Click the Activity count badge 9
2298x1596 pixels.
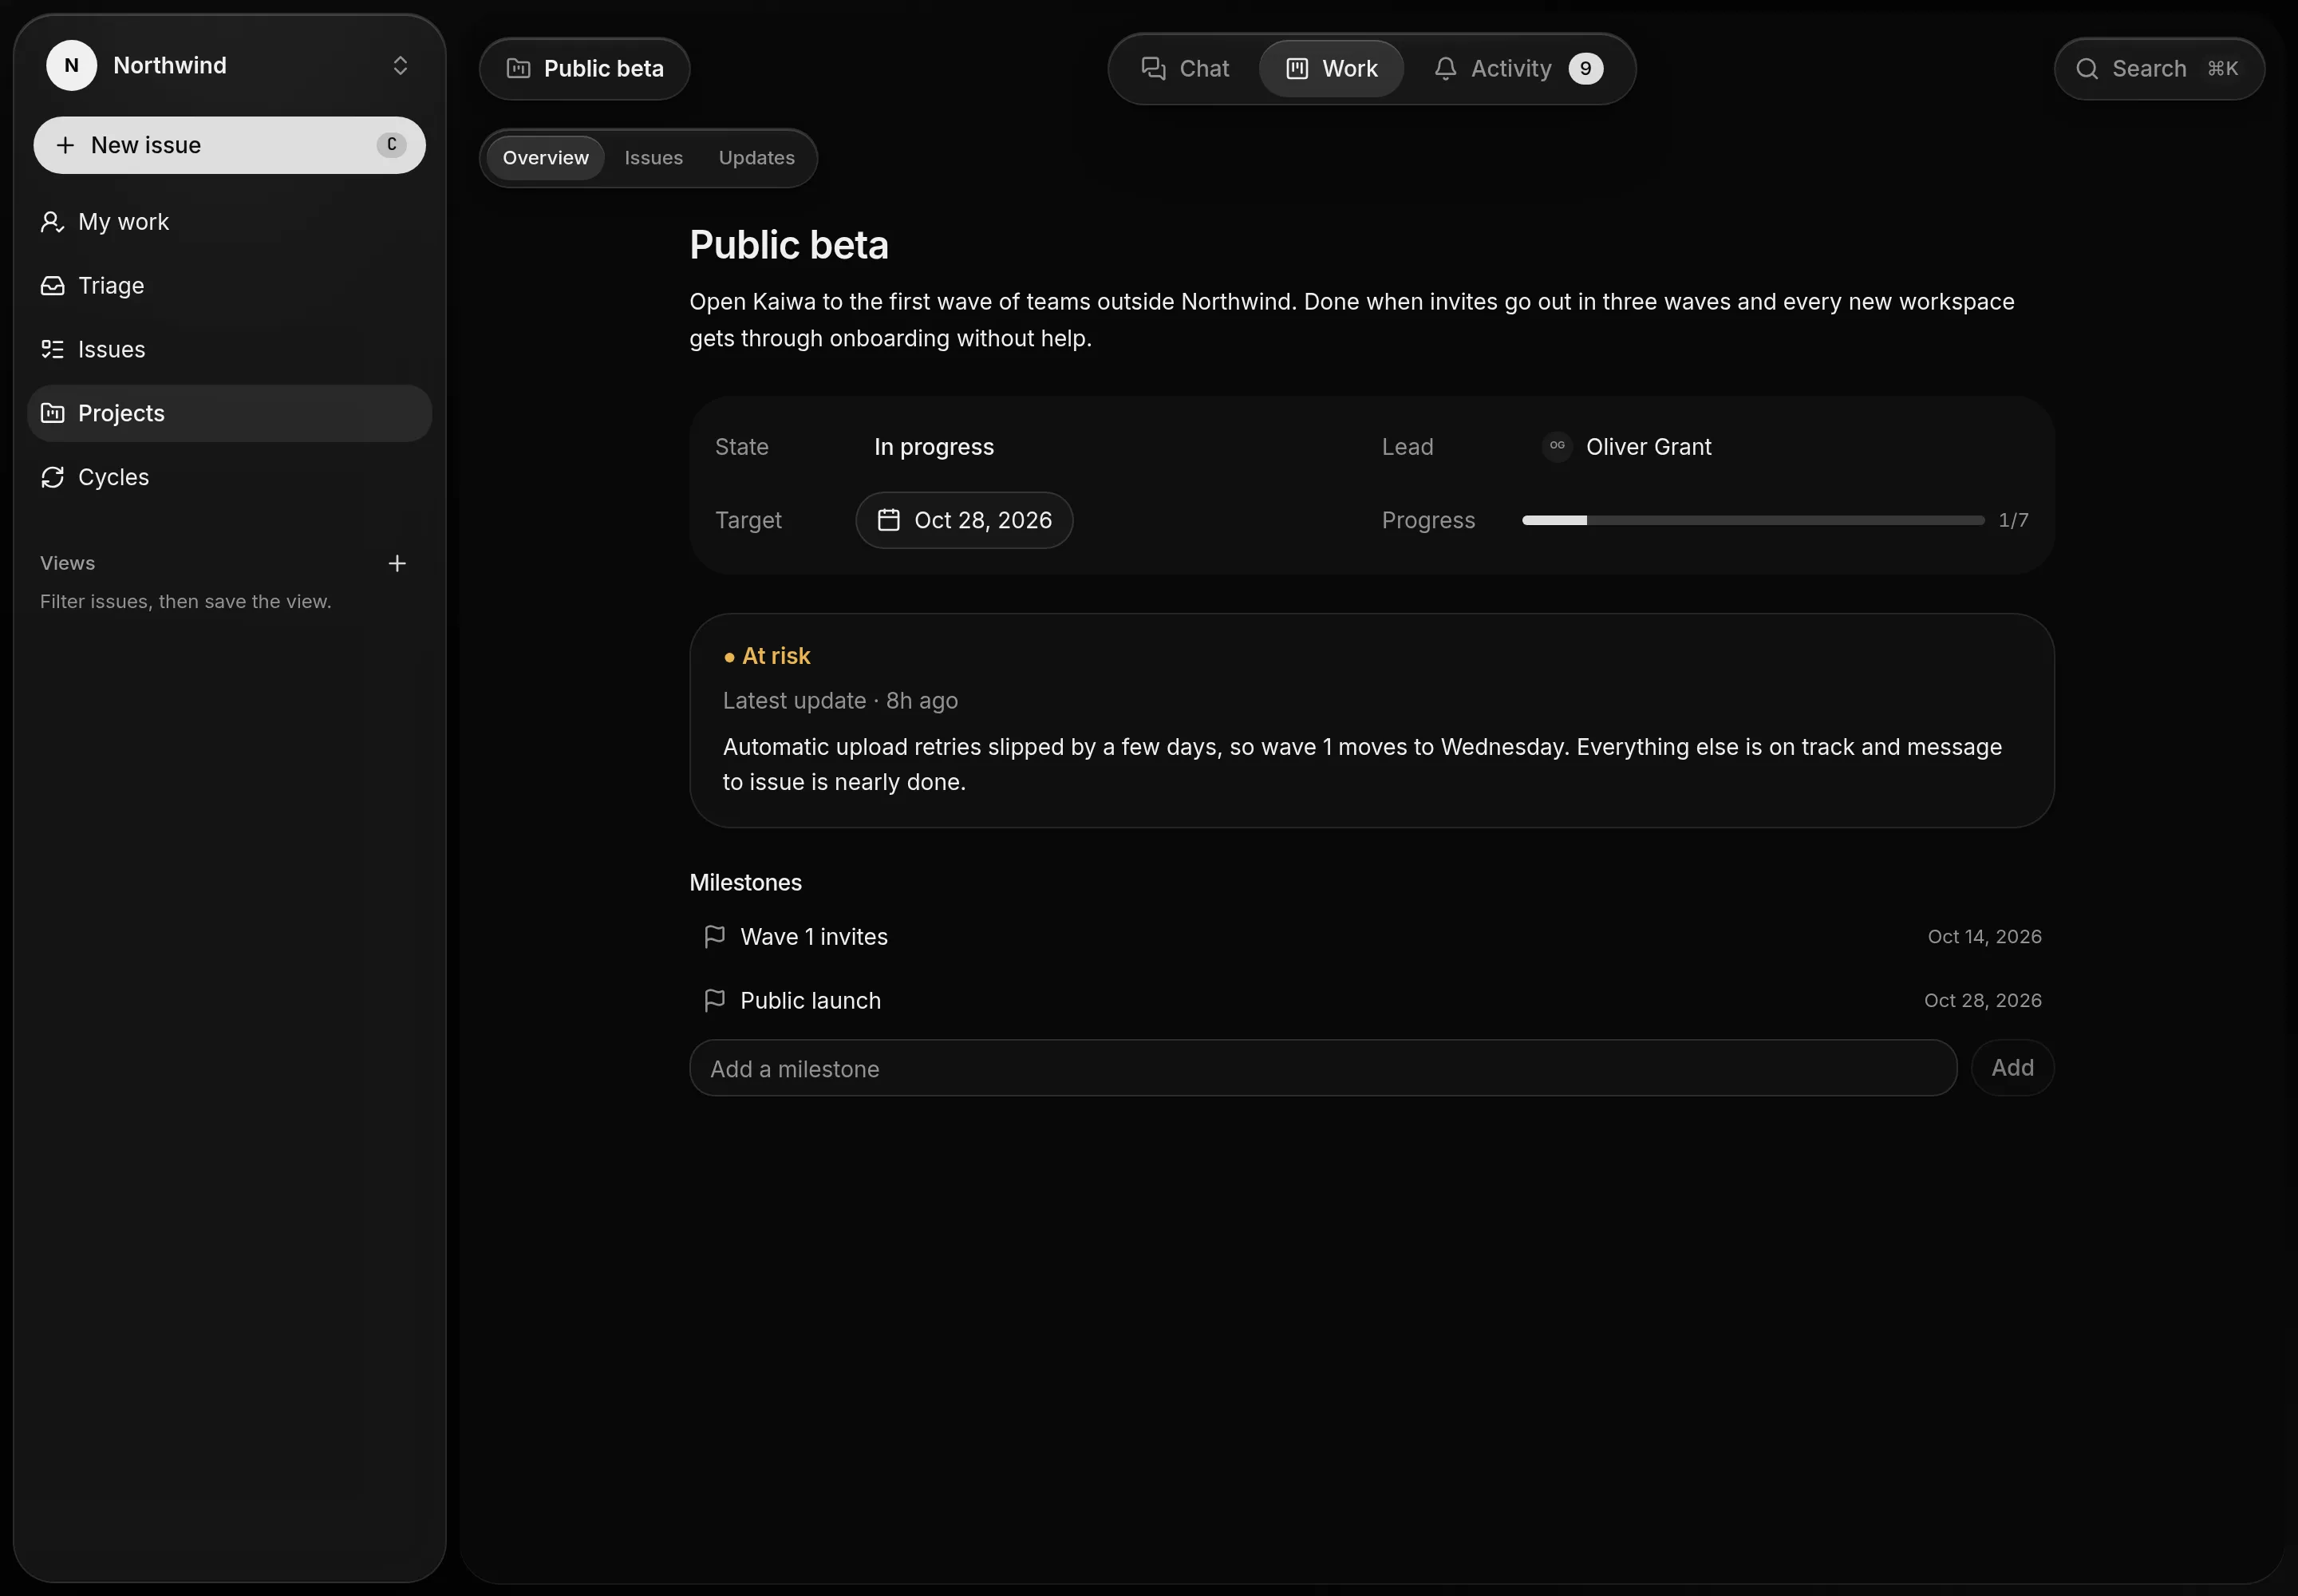(1585, 69)
